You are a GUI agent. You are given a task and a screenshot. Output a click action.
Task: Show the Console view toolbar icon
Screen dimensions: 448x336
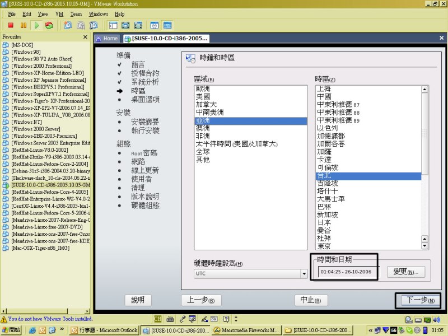pos(167,25)
